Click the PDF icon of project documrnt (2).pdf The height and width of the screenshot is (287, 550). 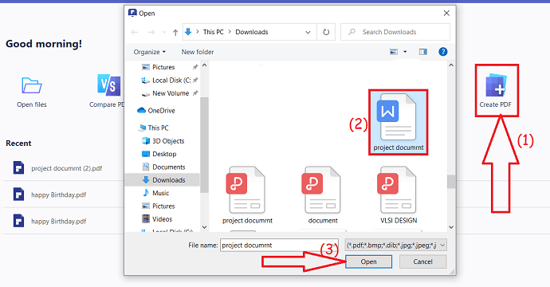pos(18,167)
